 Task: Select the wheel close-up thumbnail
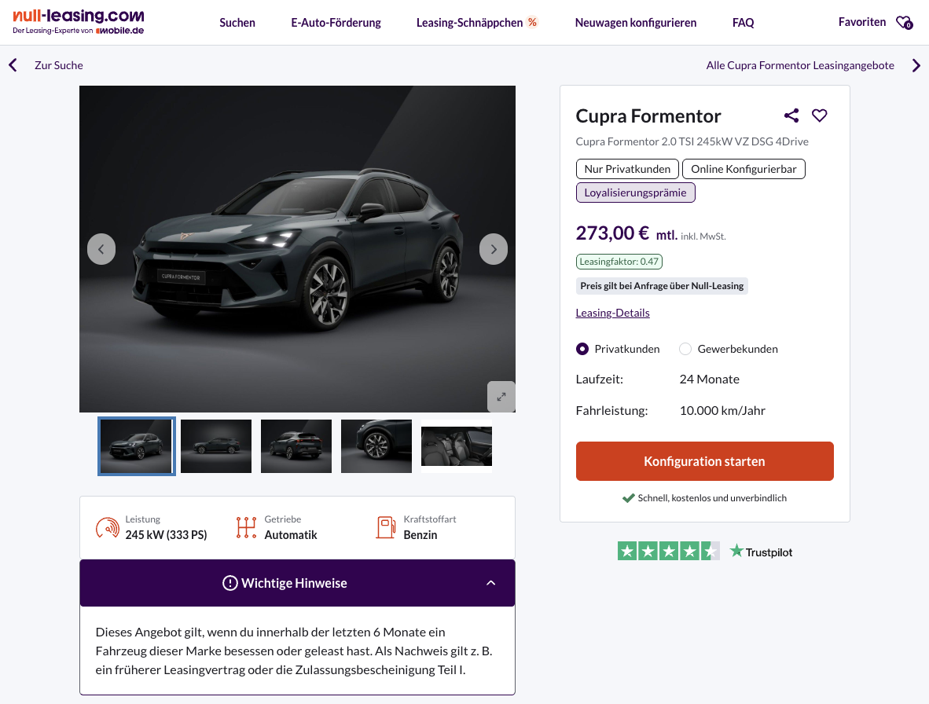[376, 446]
